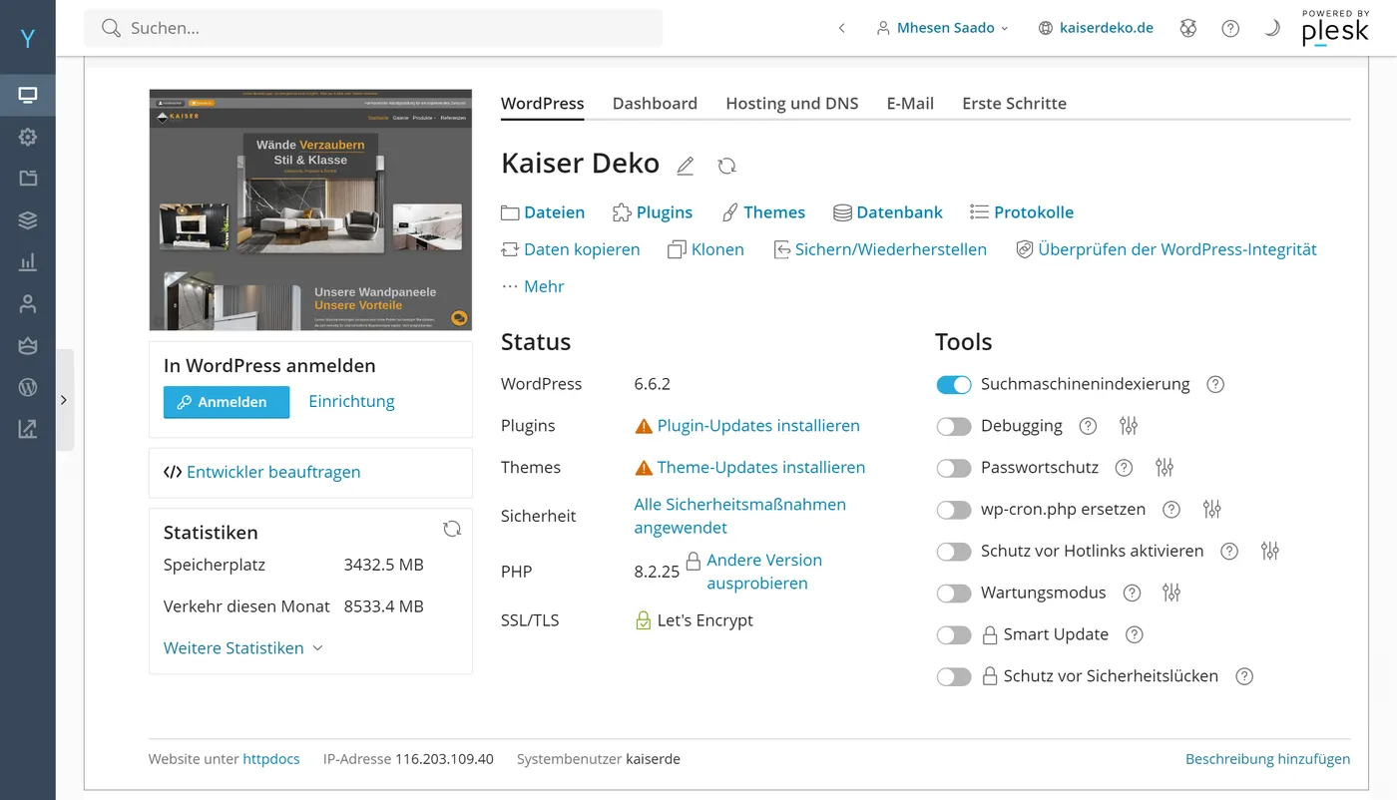Open the Dateien link

tap(543, 211)
